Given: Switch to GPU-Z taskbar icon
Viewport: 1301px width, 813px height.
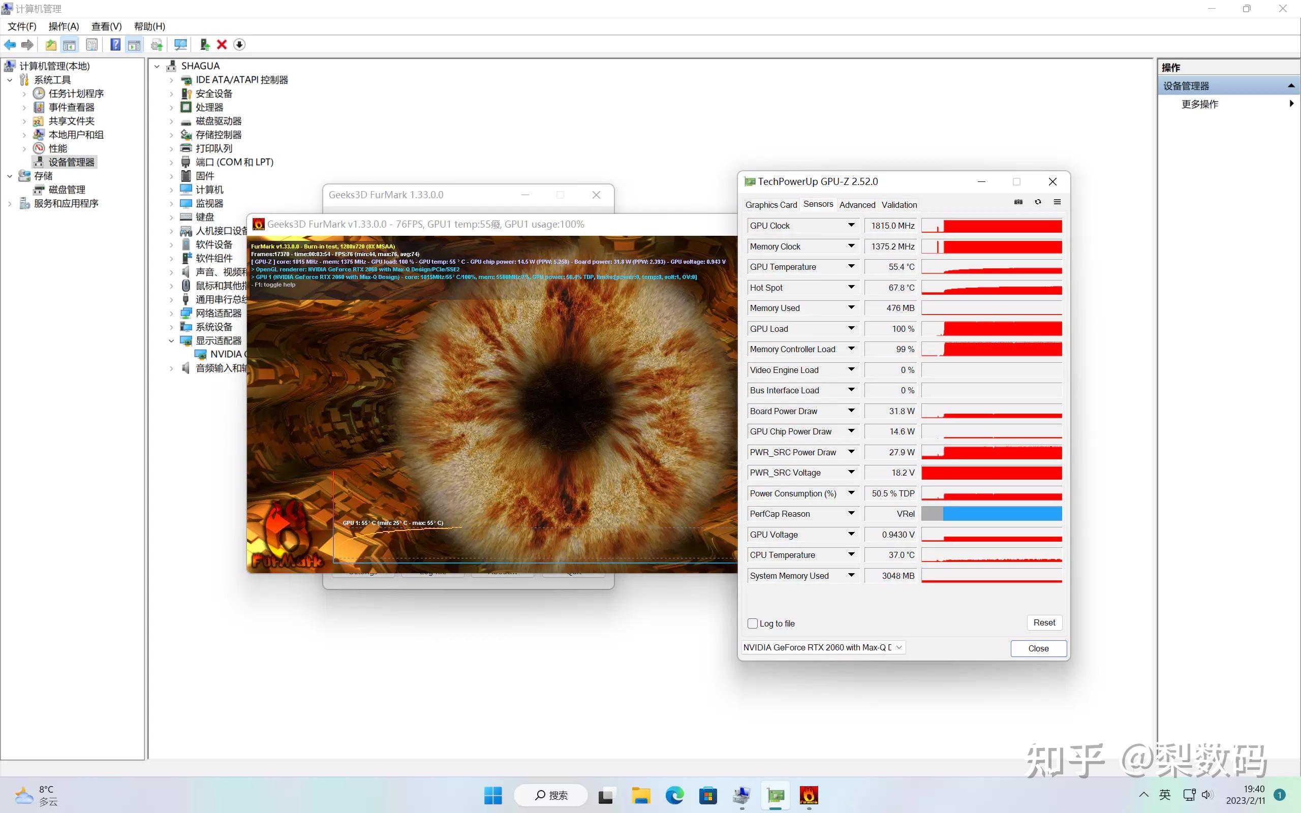Looking at the screenshot, I should 775,795.
